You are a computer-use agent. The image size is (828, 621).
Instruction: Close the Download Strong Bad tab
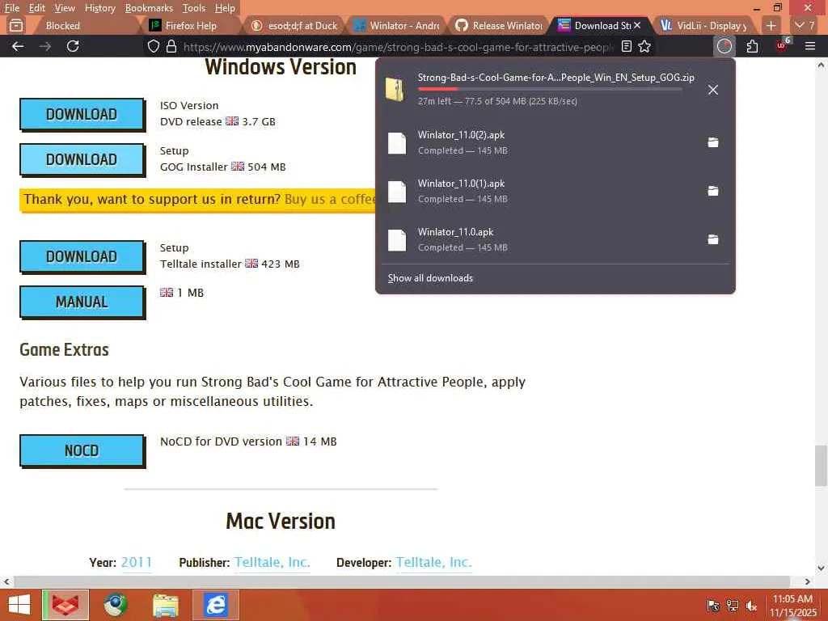click(637, 25)
